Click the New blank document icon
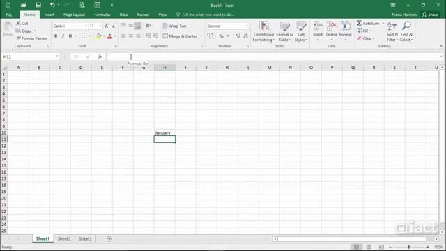 [8, 5]
